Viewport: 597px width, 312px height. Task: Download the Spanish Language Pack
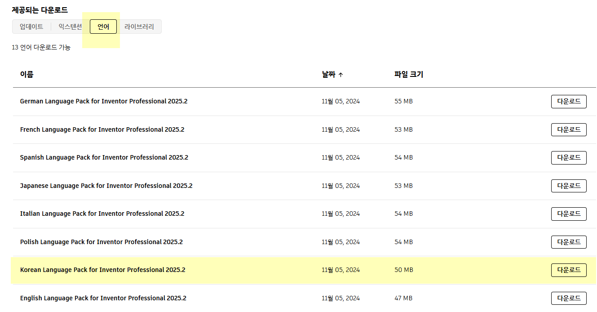(x=569, y=158)
